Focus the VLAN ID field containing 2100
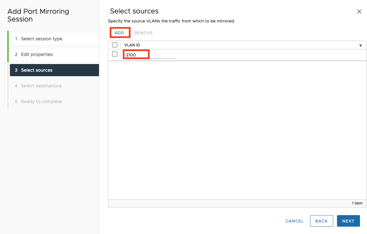367x234 pixels. pos(149,55)
